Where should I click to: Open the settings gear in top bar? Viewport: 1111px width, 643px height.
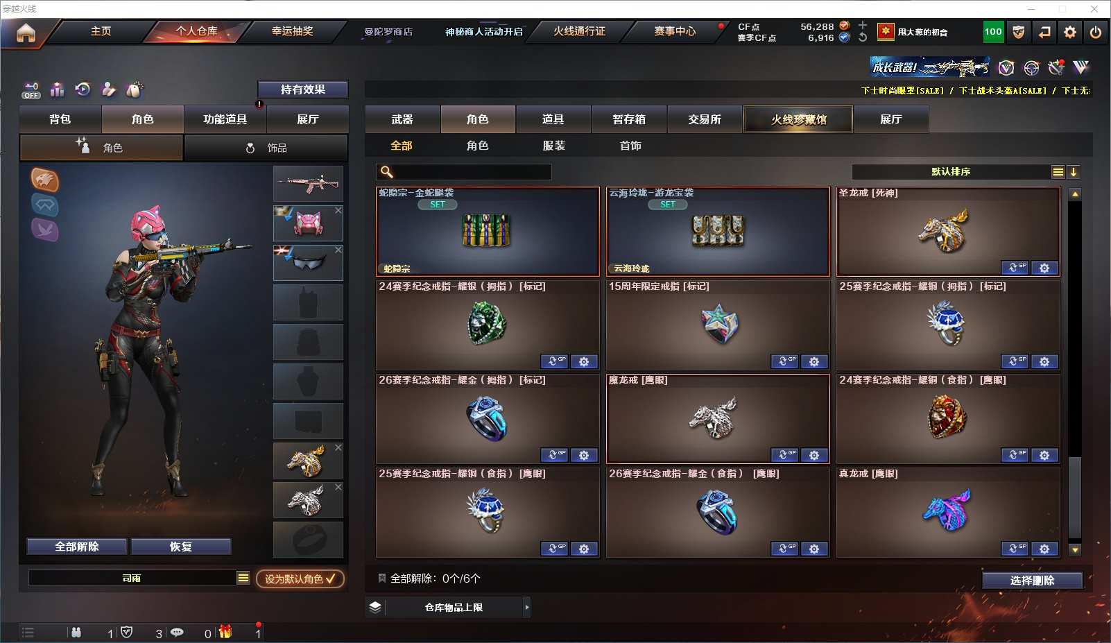point(1070,32)
